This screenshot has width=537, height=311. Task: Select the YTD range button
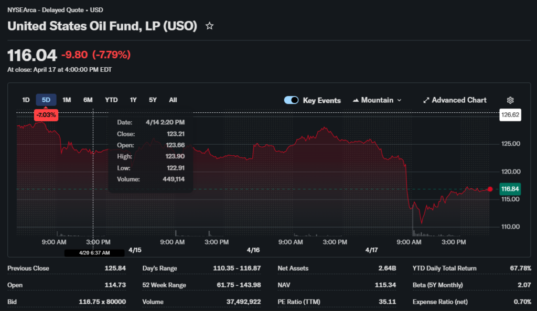111,100
